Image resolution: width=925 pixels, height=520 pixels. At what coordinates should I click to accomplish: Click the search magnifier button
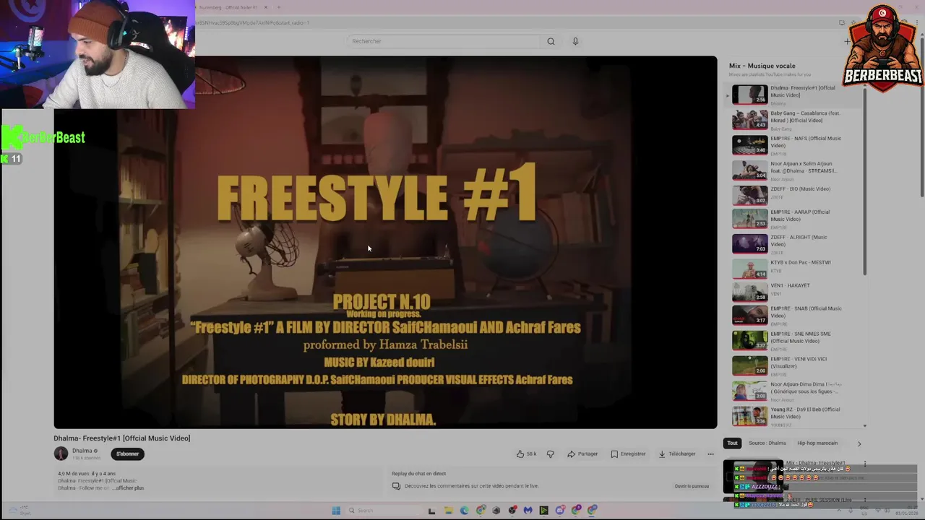pos(551,41)
